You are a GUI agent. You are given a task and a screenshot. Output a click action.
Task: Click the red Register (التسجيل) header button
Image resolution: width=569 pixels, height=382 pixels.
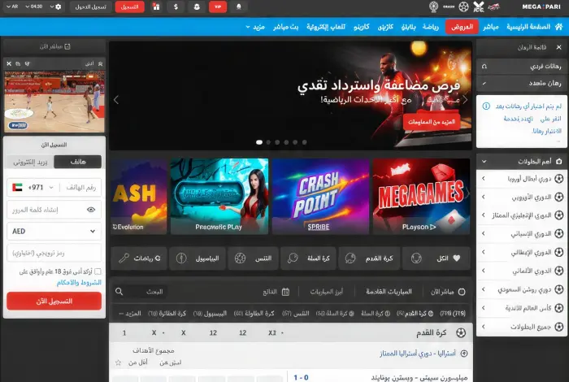point(129,7)
